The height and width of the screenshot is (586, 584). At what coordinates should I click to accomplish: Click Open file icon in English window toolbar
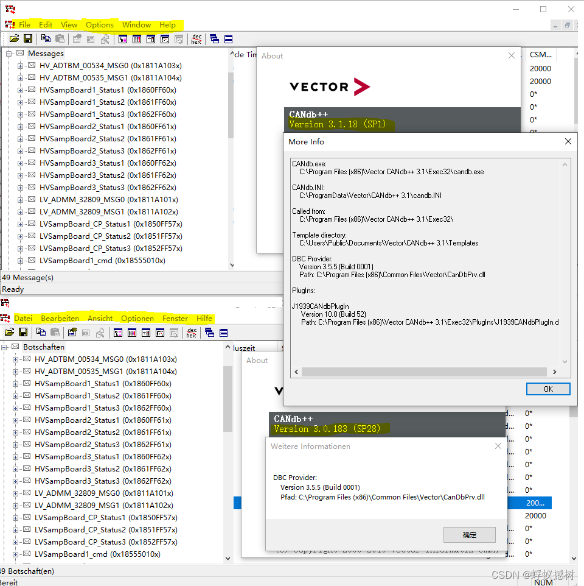(x=14, y=38)
